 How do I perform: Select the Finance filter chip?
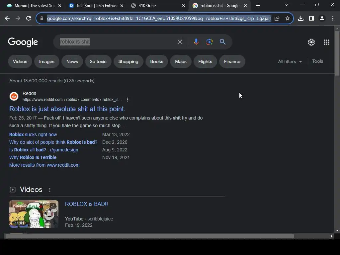232,61
